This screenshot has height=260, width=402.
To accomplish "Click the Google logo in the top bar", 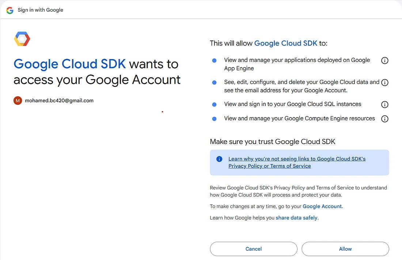I will coord(10,10).
